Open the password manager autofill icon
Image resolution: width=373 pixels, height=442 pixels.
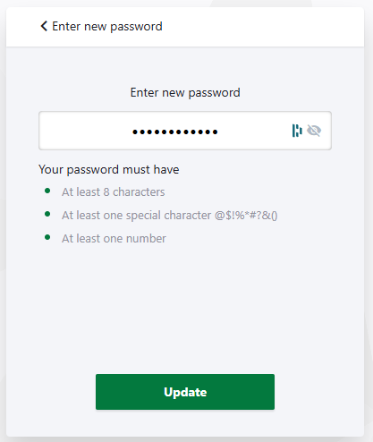297,131
